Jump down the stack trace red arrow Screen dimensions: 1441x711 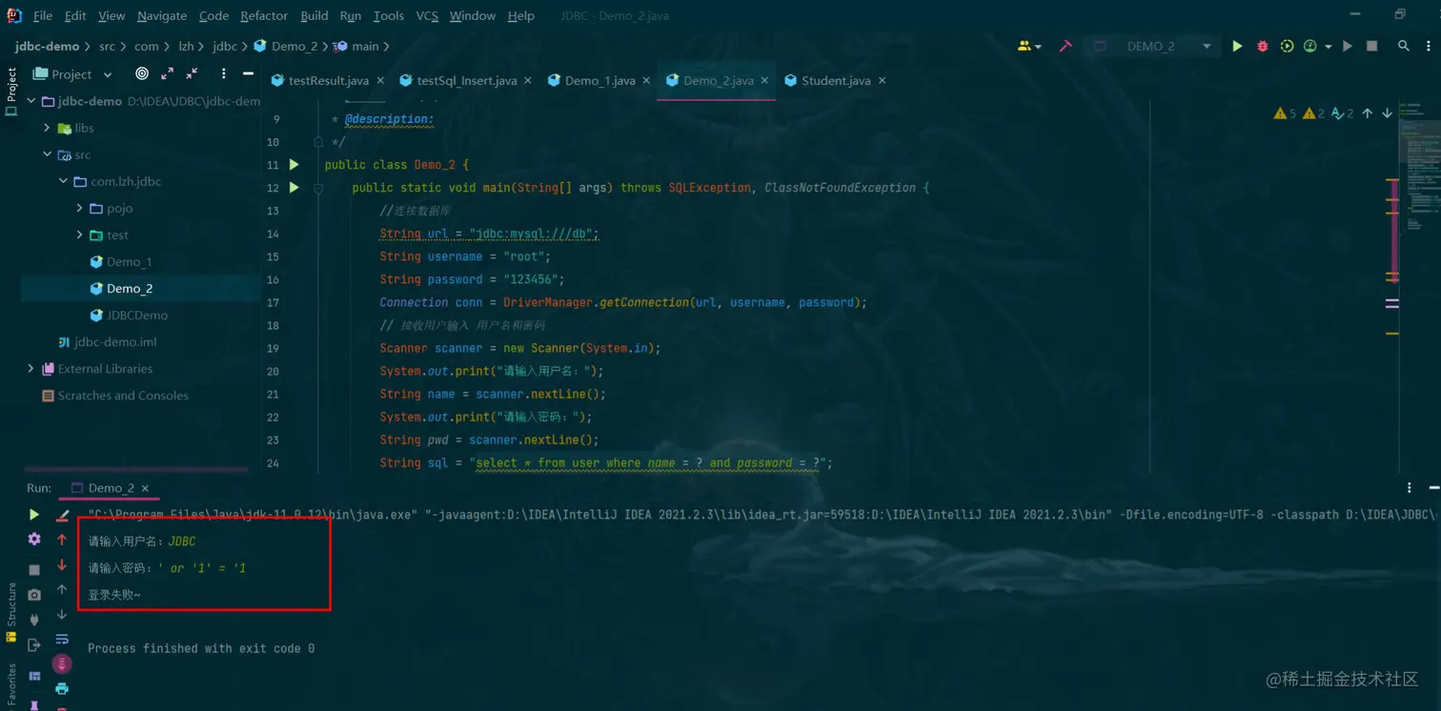coord(62,565)
